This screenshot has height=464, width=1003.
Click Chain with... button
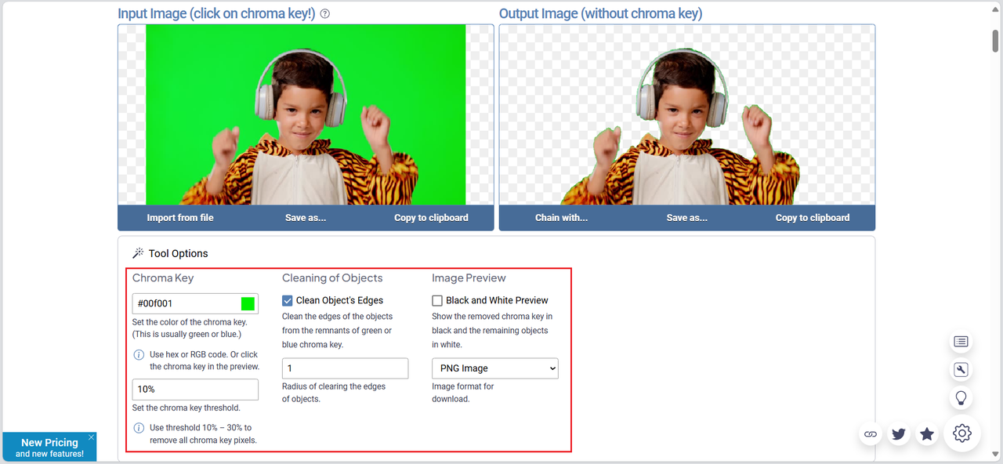click(561, 218)
